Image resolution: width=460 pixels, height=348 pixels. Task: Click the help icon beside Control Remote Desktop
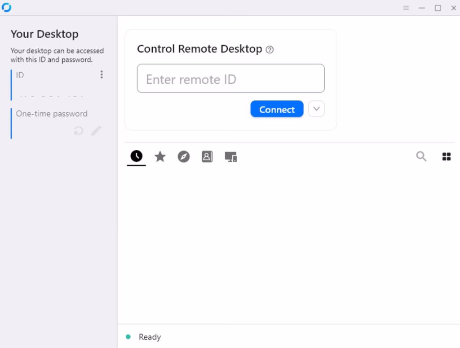[270, 49]
